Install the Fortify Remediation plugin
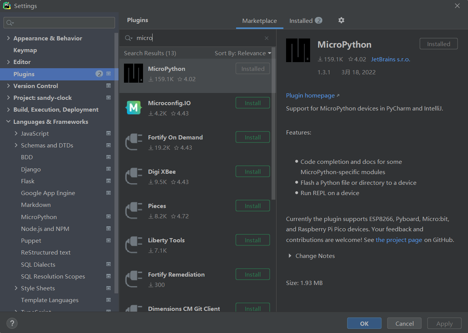 tap(252, 274)
